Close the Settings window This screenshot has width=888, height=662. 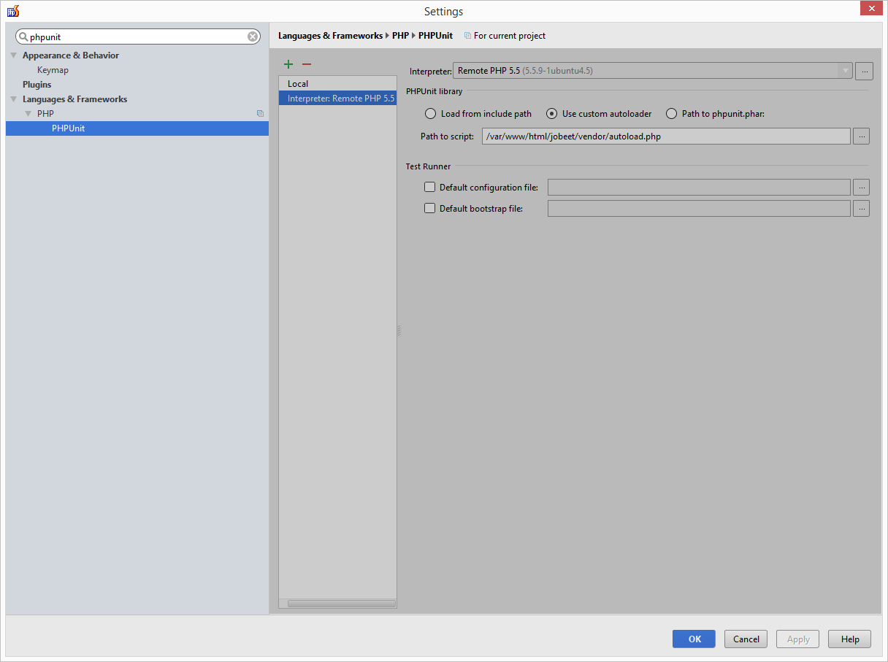pyautogui.click(x=870, y=8)
